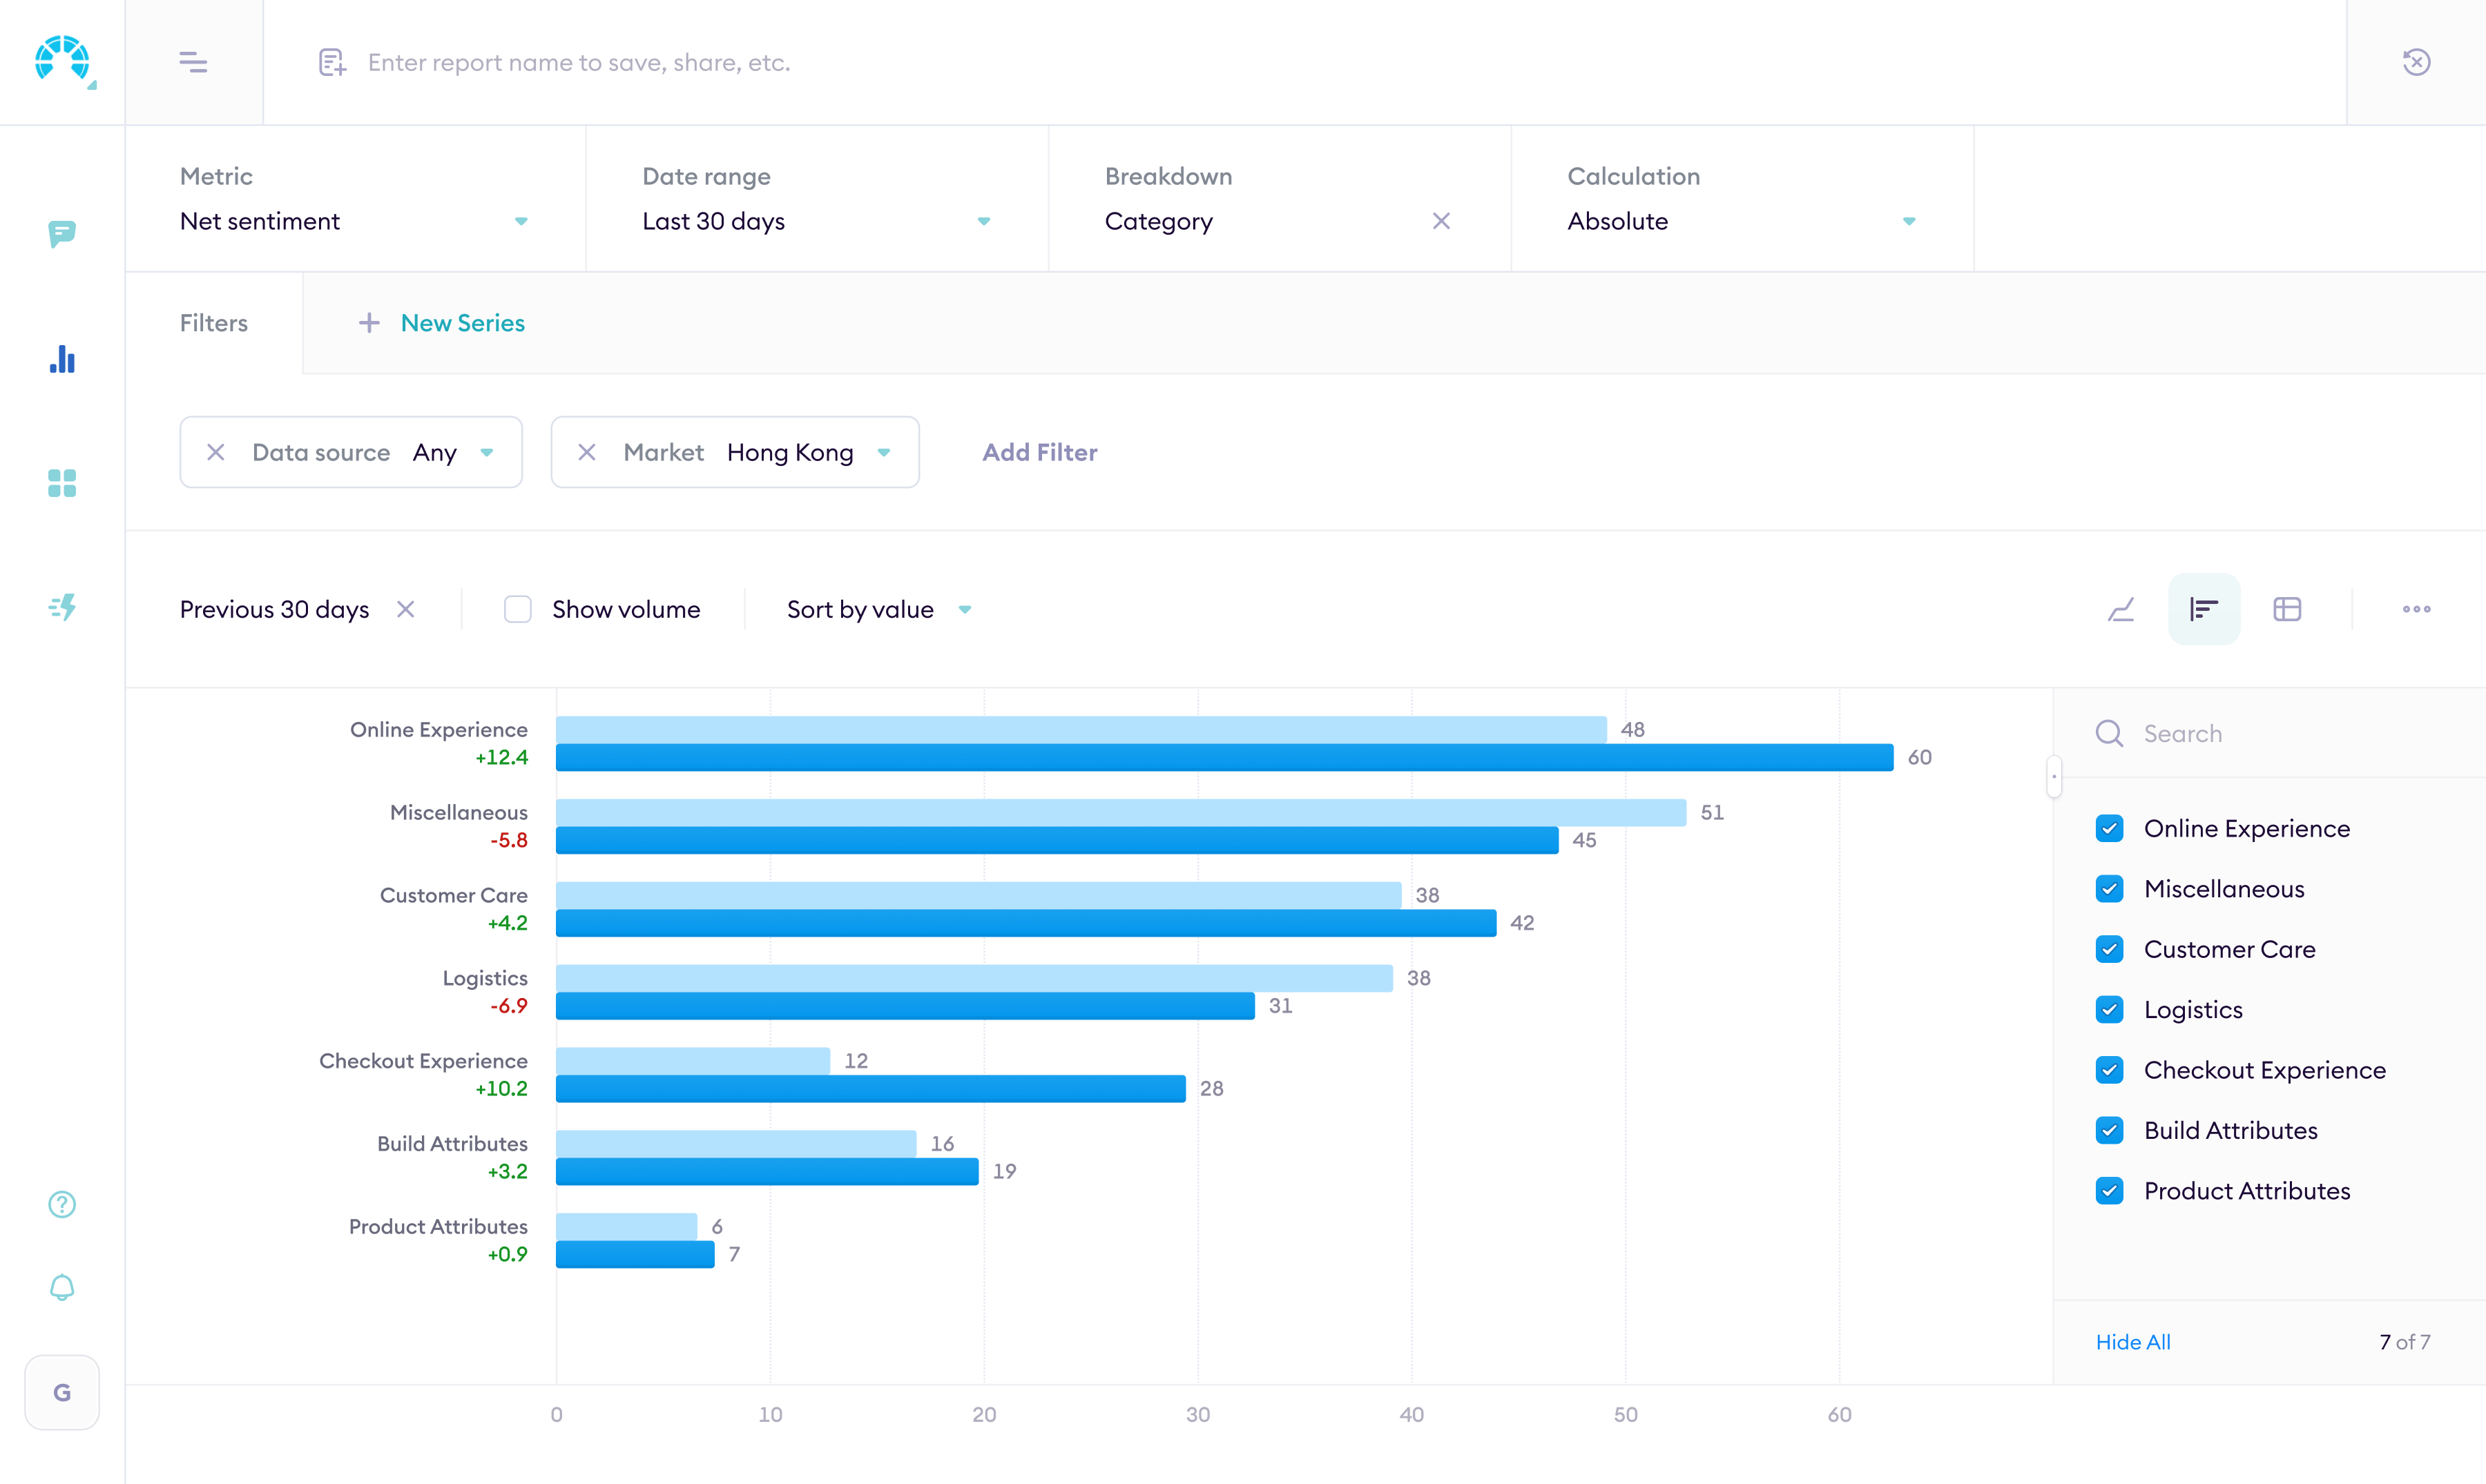
Task: Switch chart to line view
Action: click(x=2122, y=609)
